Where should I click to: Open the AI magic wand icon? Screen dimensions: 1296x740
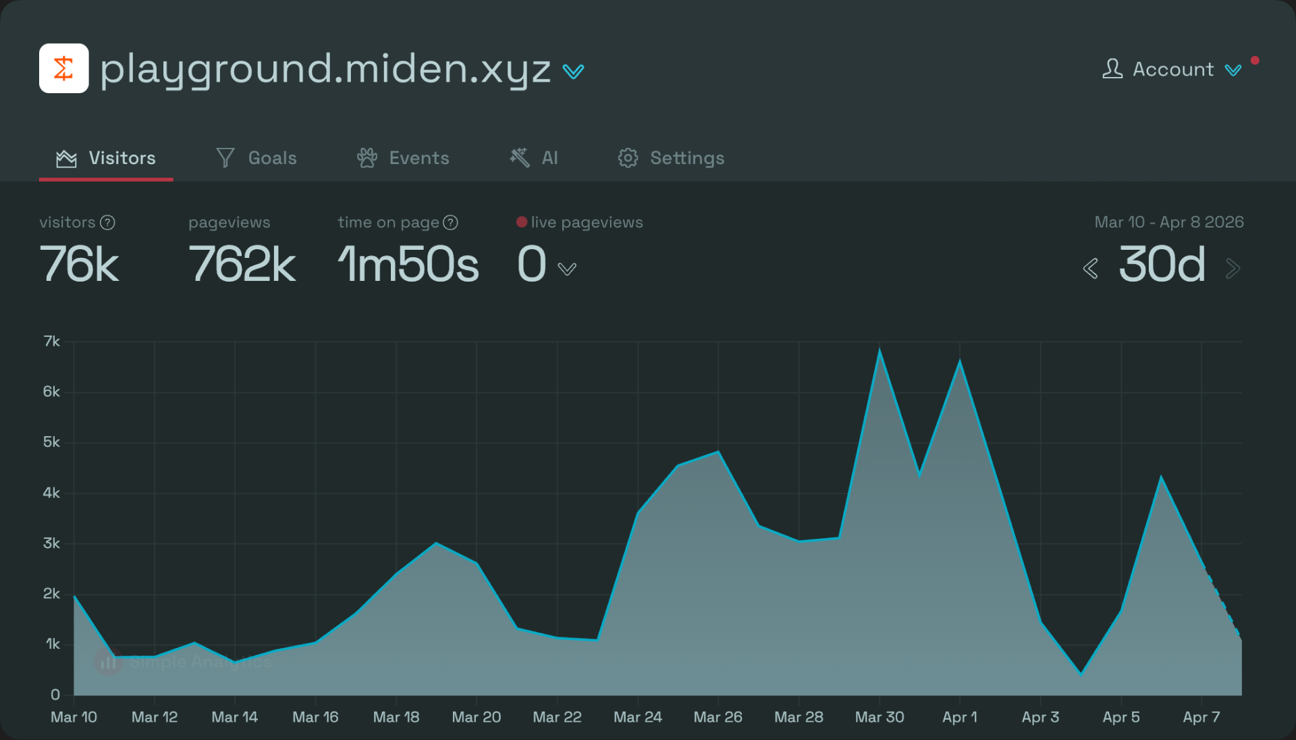pos(518,157)
